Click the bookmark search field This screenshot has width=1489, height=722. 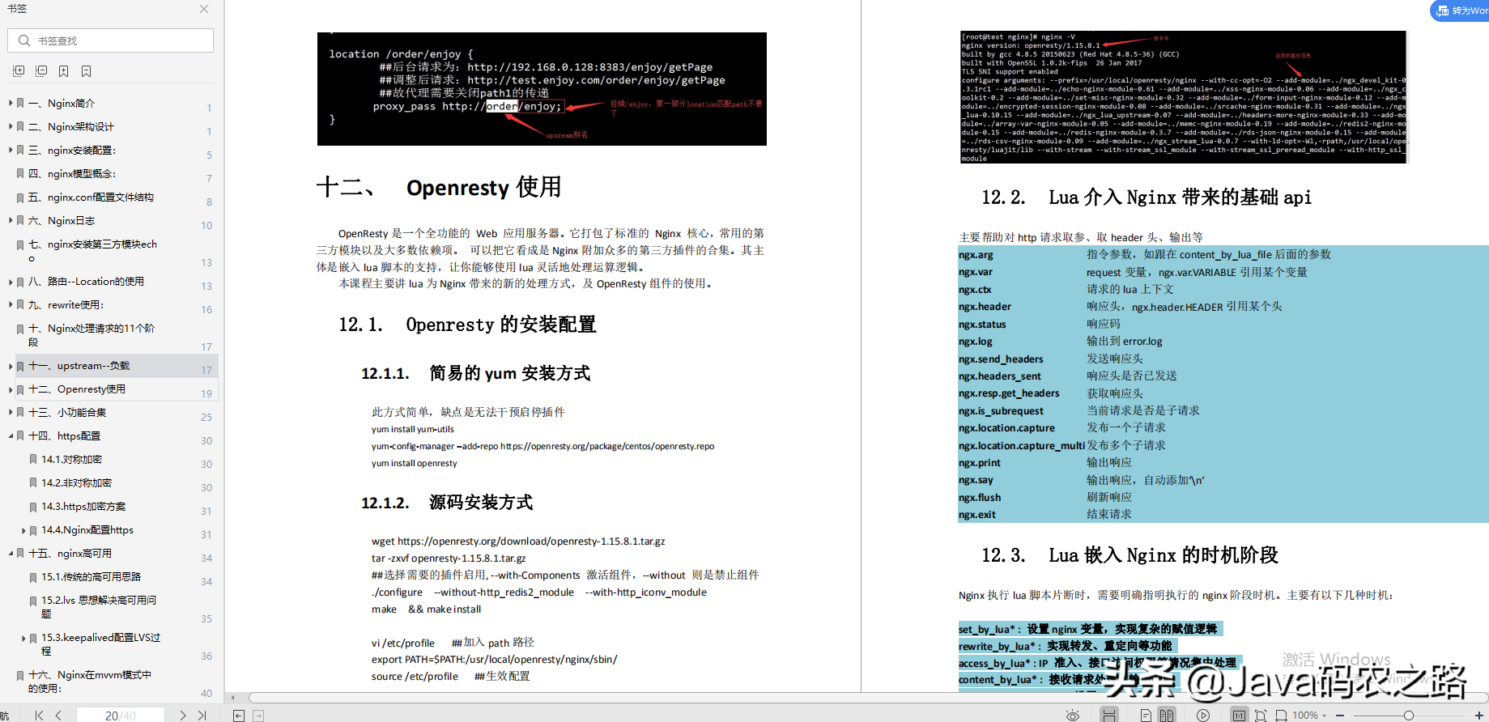[x=110, y=40]
